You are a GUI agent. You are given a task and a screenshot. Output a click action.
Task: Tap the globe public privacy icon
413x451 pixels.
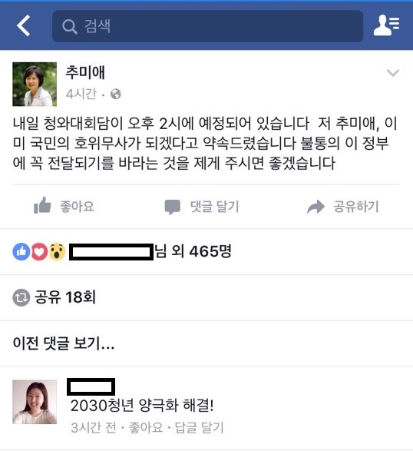116,94
